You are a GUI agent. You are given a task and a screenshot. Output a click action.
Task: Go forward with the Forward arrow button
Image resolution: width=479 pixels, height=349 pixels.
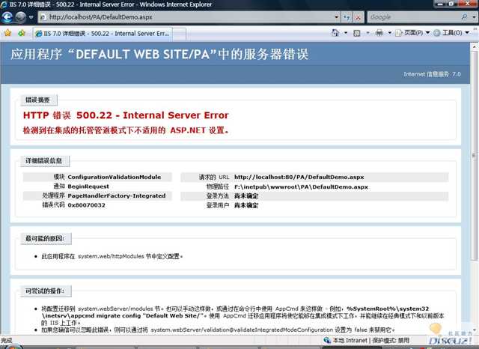click(20, 17)
